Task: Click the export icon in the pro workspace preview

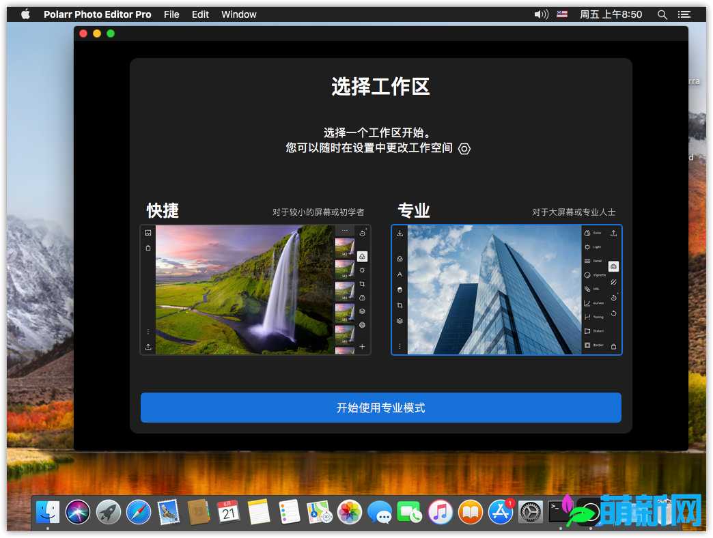Action: [613, 233]
